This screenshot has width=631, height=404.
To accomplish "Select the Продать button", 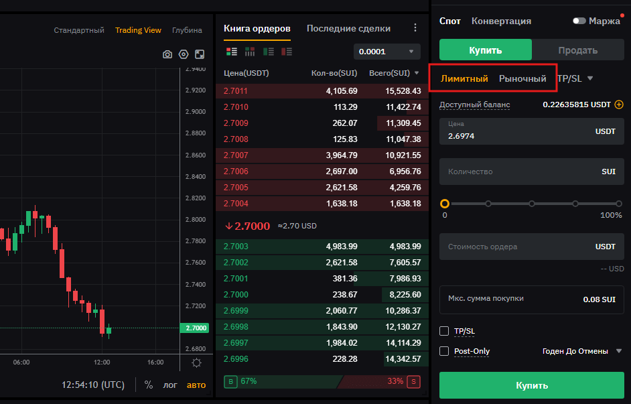I will coord(577,50).
